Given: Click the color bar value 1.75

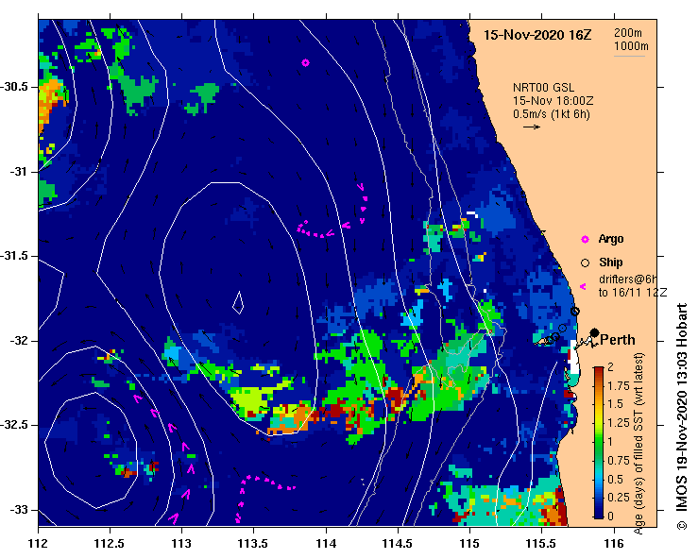Looking at the screenshot, I should tap(619, 386).
